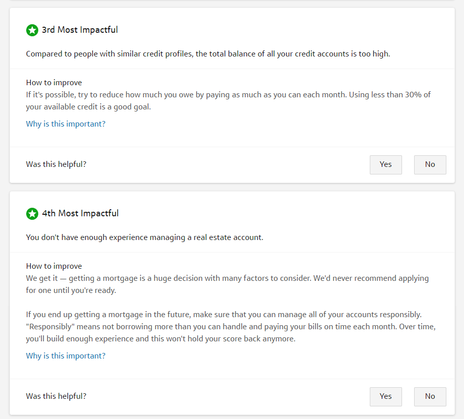Click the green star icon beside 4th Most Impactful
Screen dimensions: 464x419
tap(32, 214)
